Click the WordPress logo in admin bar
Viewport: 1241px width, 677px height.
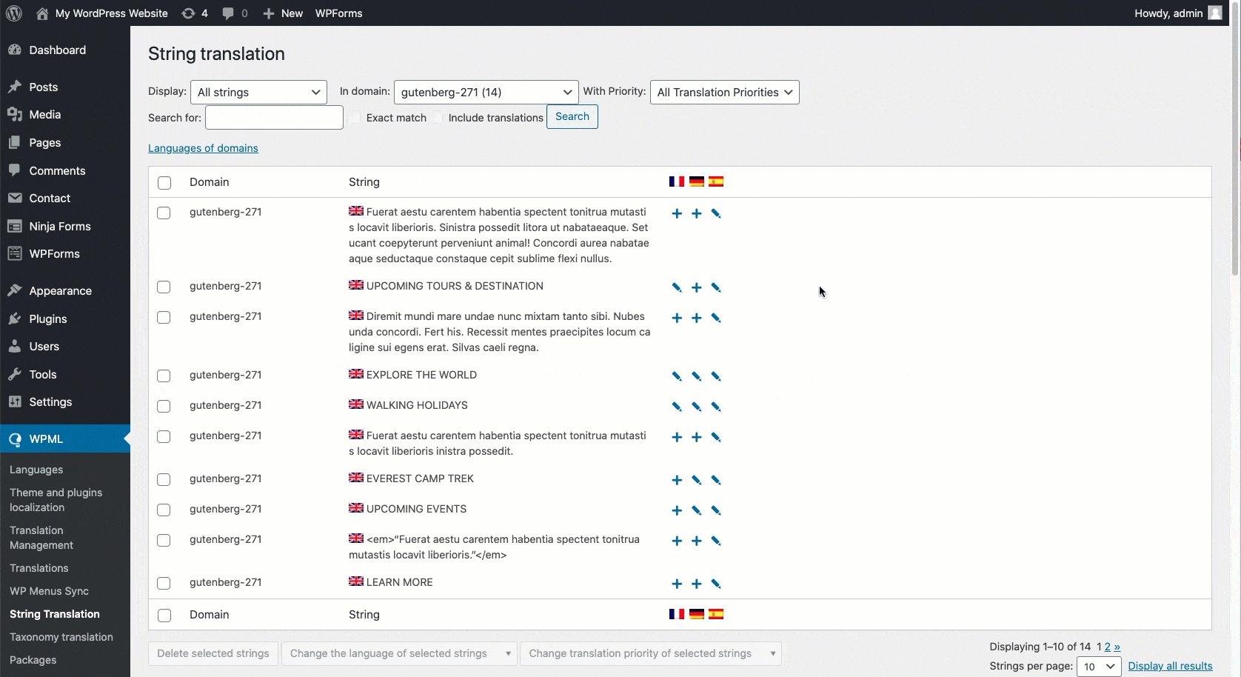click(x=14, y=13)
